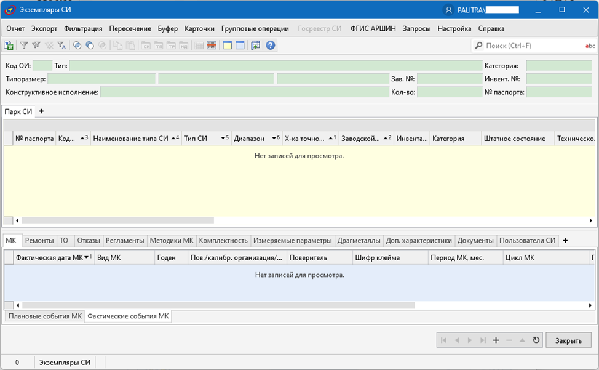Switch to the Пользователи СИ tab
The height and width of the screenshot is (370, 599).
[527, 241]
